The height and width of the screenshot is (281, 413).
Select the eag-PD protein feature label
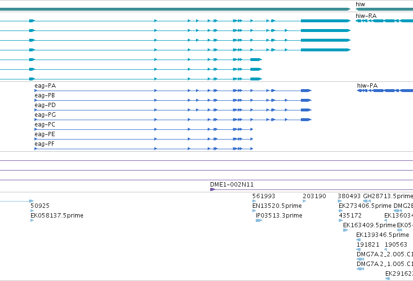pos(45,105)
